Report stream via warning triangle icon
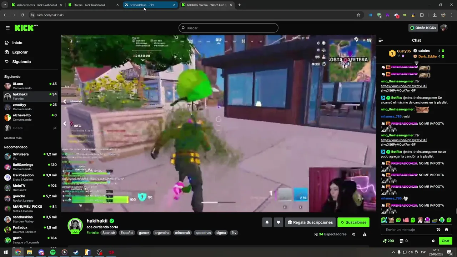 (365, 234)
